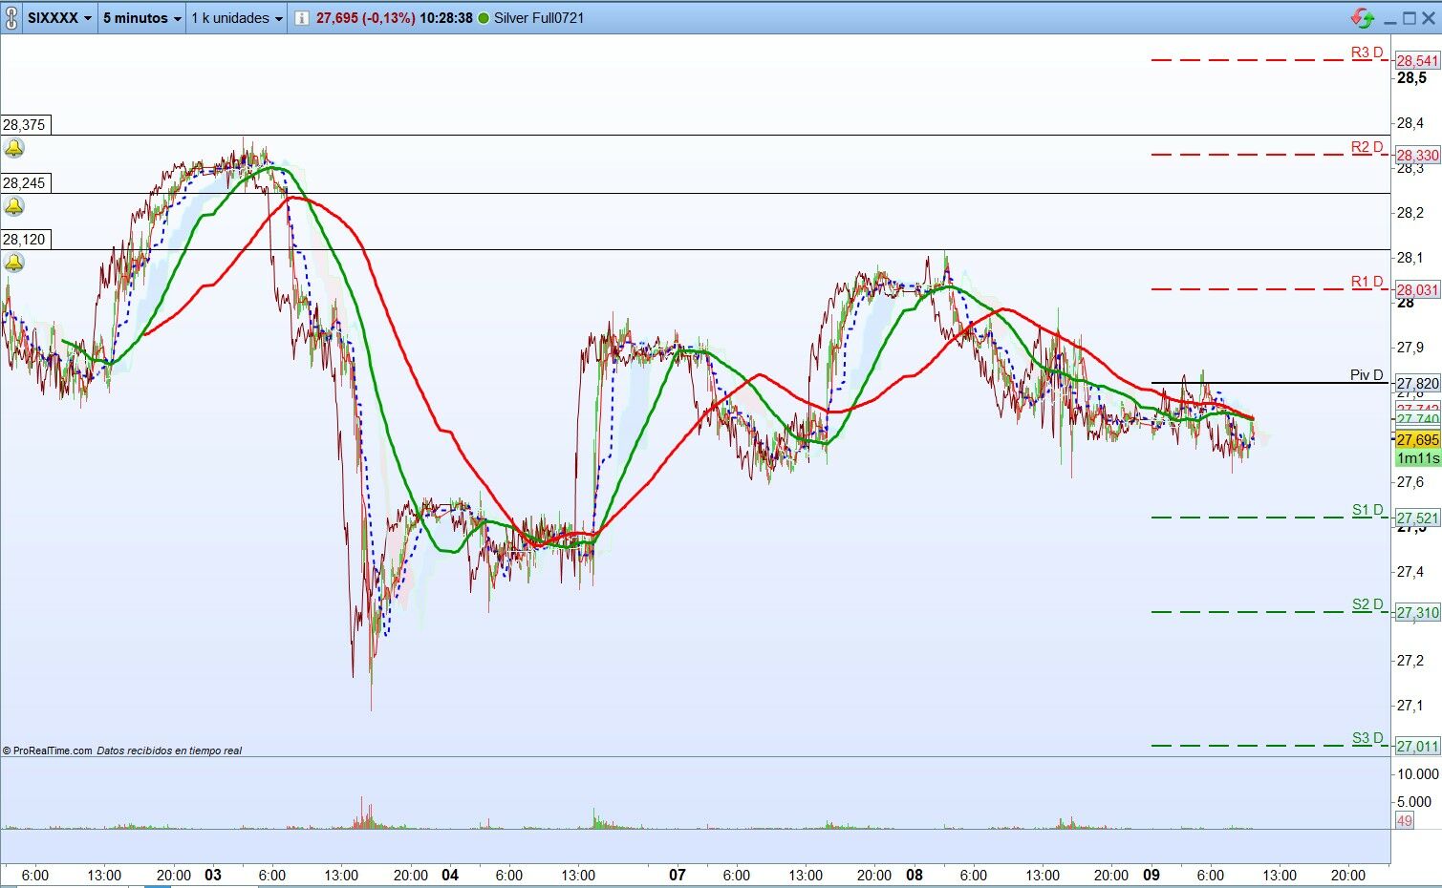Select the 28,245 horizontal line label
The width and height of the screenshot is (1442, 888).
coord(24,183)
